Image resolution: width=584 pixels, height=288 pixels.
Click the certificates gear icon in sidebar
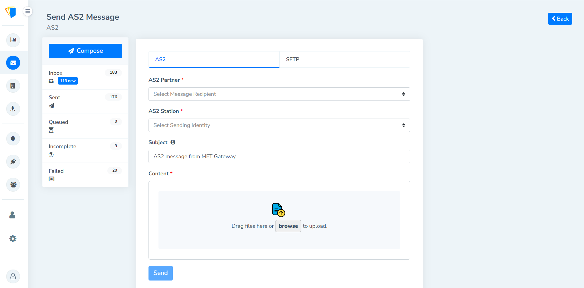(13, 138)
